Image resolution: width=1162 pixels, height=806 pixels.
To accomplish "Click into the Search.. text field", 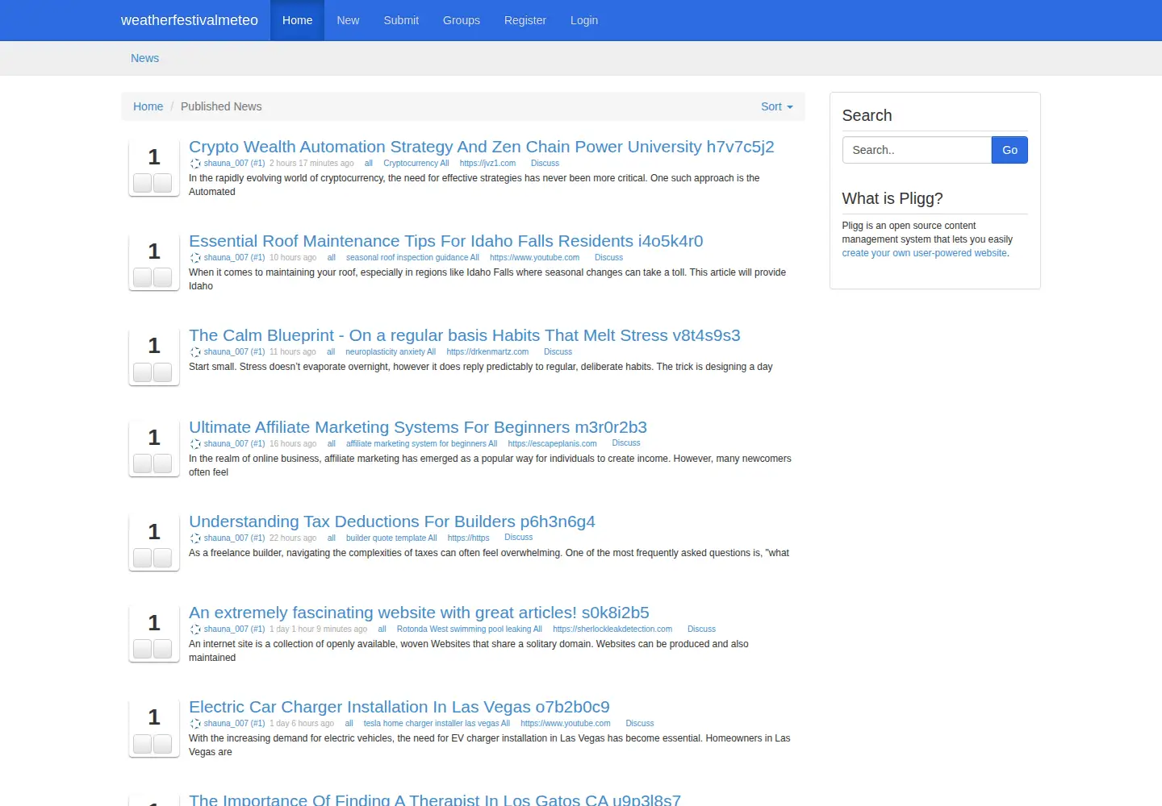I will pyautogui.click(x=917, y=150).
